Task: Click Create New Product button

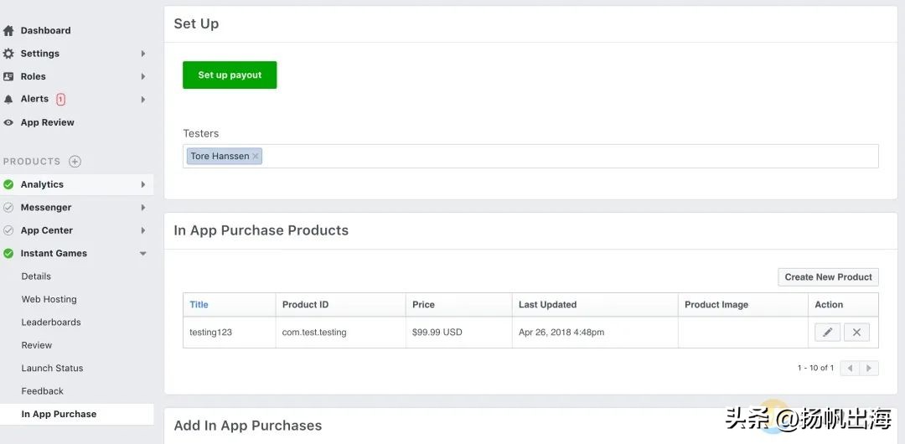Action: click(x=828, y=277)
